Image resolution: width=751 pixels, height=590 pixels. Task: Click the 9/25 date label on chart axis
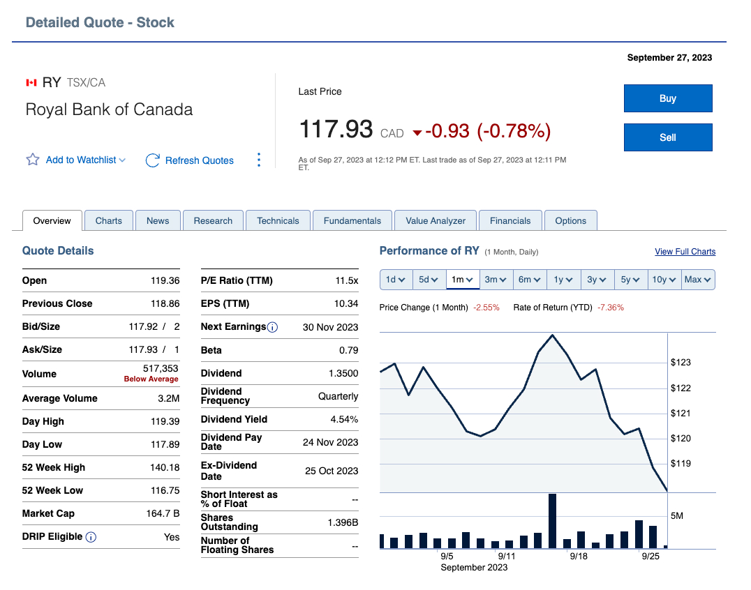(650, 556)
